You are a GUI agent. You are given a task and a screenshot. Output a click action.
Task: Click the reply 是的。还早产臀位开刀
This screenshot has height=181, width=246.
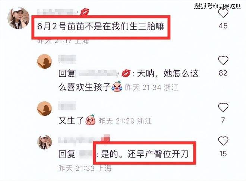(145, 154)
